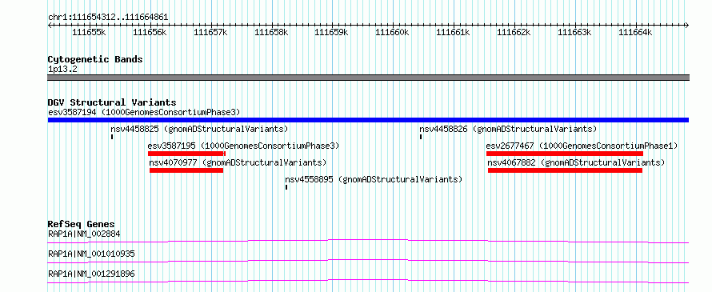This screenshot has width=712, height=292.
Task: Open the esv2677467 Phase1 label link
Action: point(582,146)
